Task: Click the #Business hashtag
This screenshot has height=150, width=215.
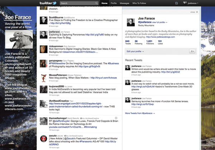Action: [x=113, y=64]
